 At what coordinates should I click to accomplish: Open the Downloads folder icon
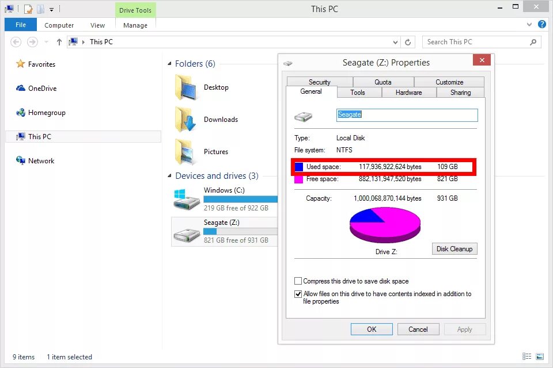click(185, 120)
